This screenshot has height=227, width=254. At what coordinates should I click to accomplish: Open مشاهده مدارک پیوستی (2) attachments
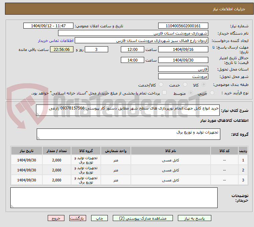click(143, 218)
